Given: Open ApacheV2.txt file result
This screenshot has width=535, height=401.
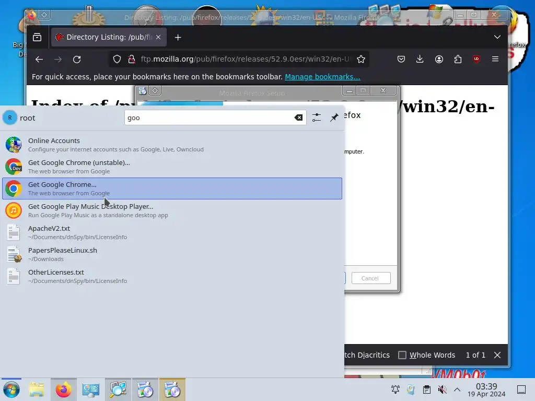Looking at the screenshot, I should (x=172, y=232).
